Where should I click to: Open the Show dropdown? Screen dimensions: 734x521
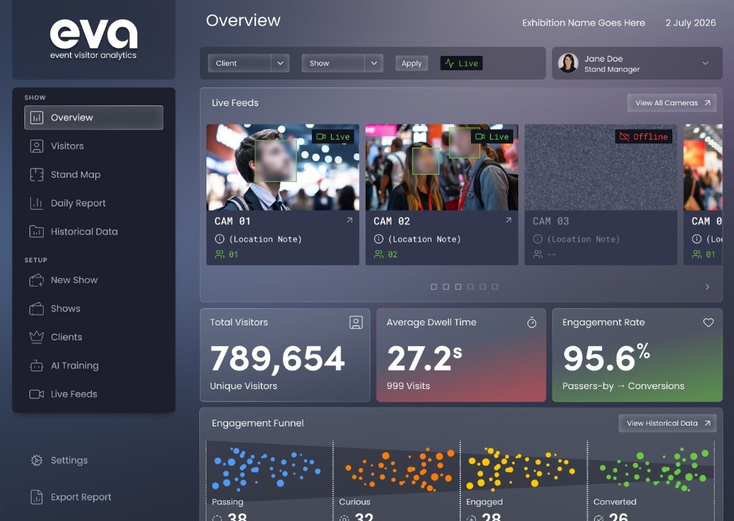tap(342, 63)
